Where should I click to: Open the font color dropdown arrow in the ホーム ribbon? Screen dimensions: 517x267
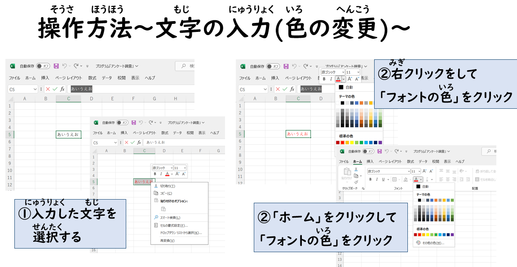click(421, 179)
